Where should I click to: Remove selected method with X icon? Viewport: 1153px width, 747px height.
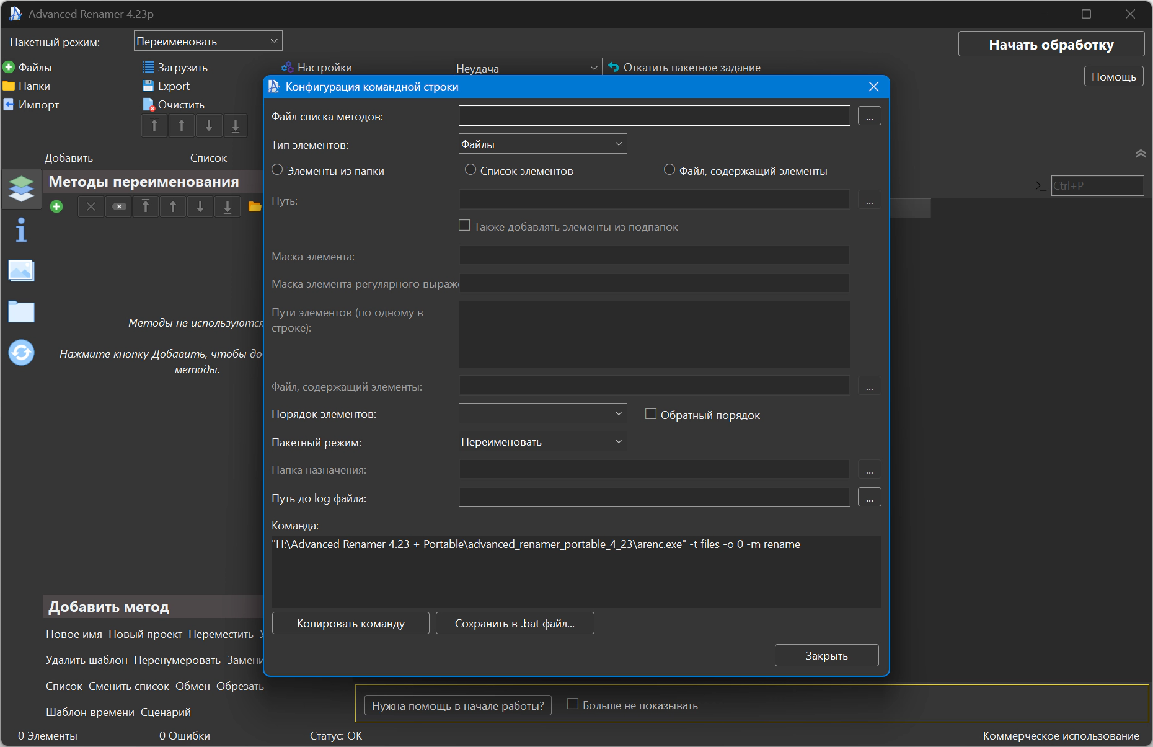coord(91,206)
